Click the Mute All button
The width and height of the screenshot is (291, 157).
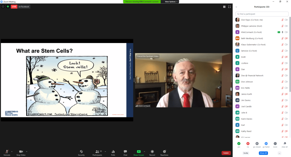pyautogui.click(x=263, y=153)
